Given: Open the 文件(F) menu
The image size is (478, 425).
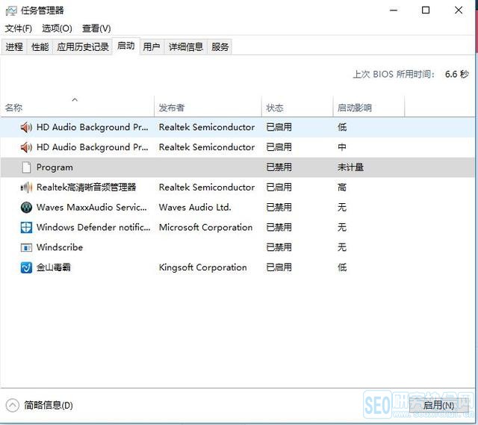Looking at the screenshot, I should [18, 28].
